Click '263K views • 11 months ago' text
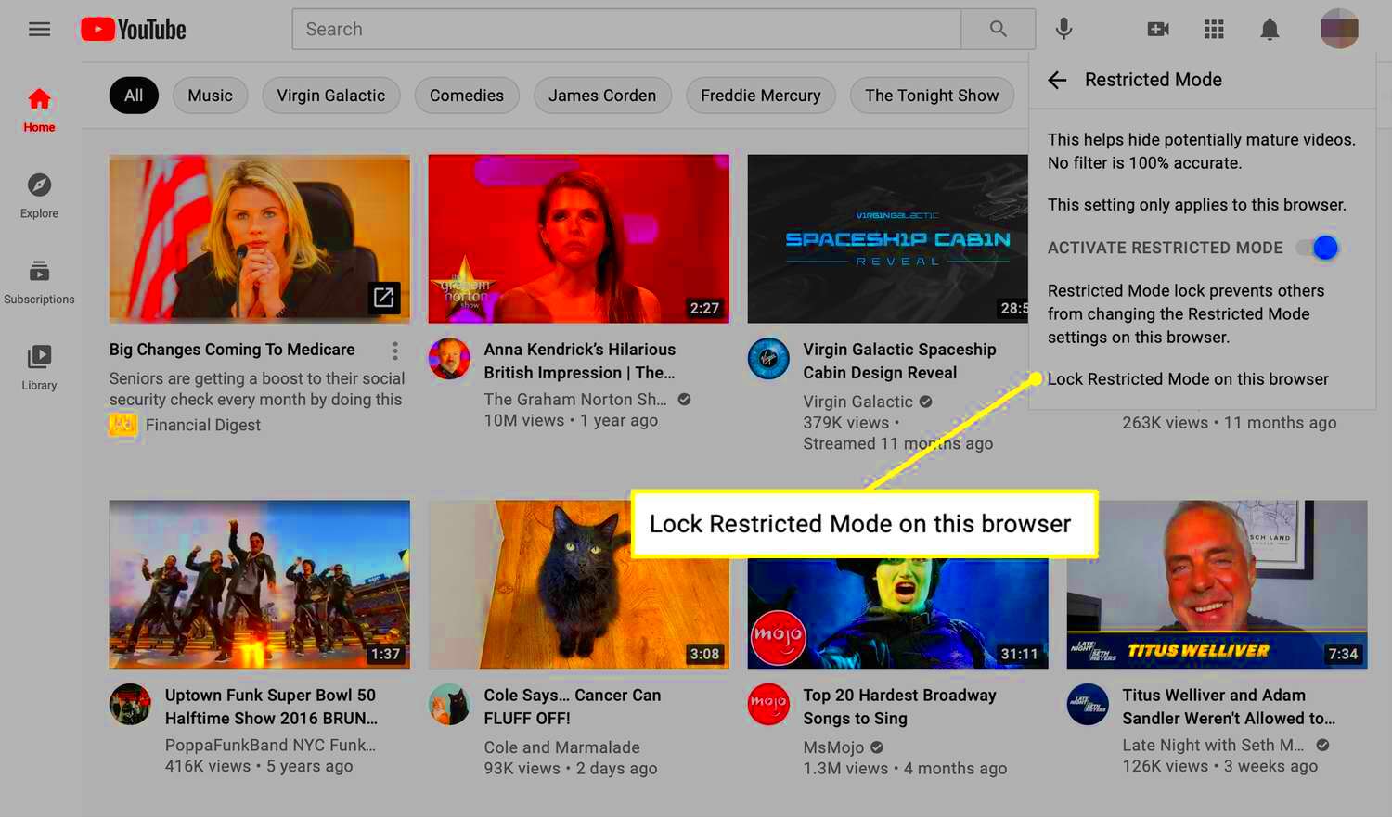Screen dimensions: 1392x817 tap(1230, 423)
